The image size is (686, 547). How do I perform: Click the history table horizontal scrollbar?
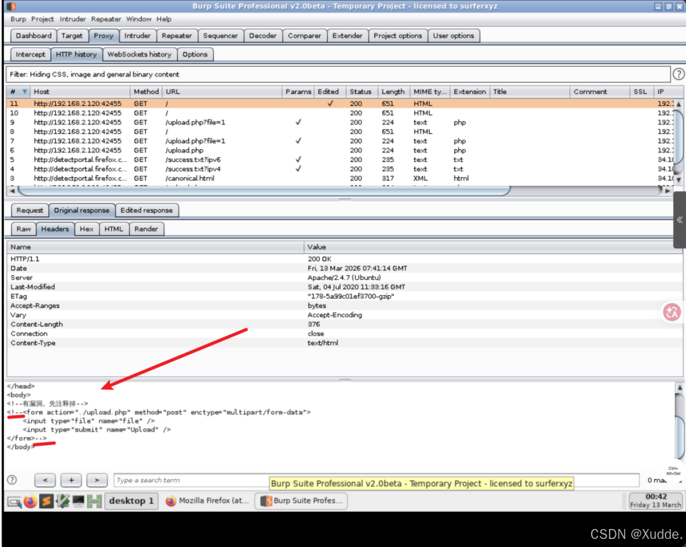click(264, 191)
